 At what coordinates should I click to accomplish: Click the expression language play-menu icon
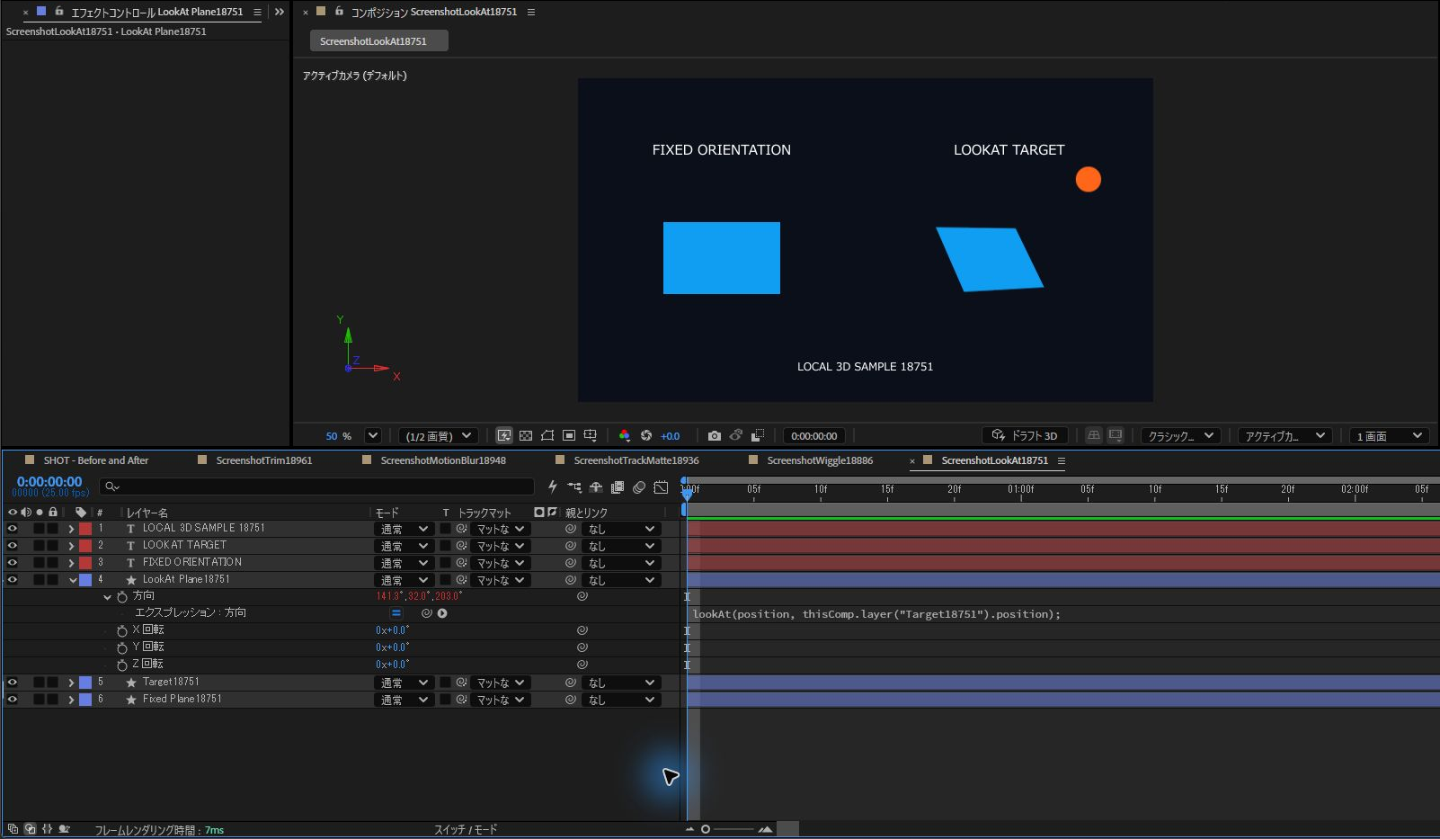442,613
